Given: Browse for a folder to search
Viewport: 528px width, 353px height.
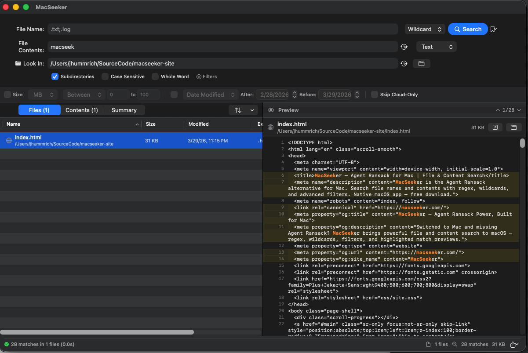Looking at the screenshot, I should (x=421, y=63).
